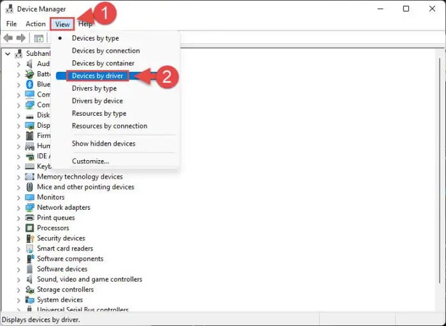Viewport: 446px width, 326px height.
Task: Expand the Memory technology devices node
Action: click(18, 177)
